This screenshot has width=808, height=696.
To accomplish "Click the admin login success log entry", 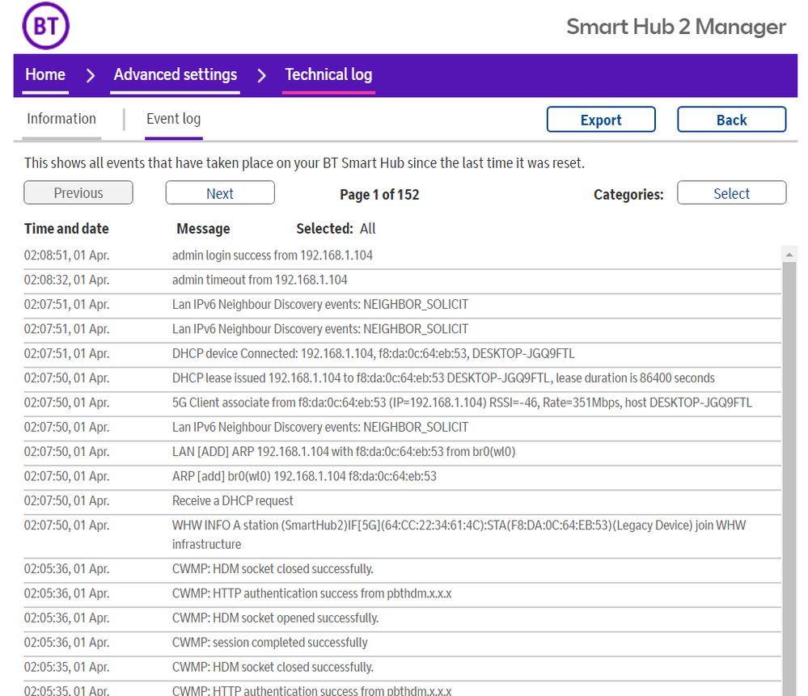I will click(272, 255).
